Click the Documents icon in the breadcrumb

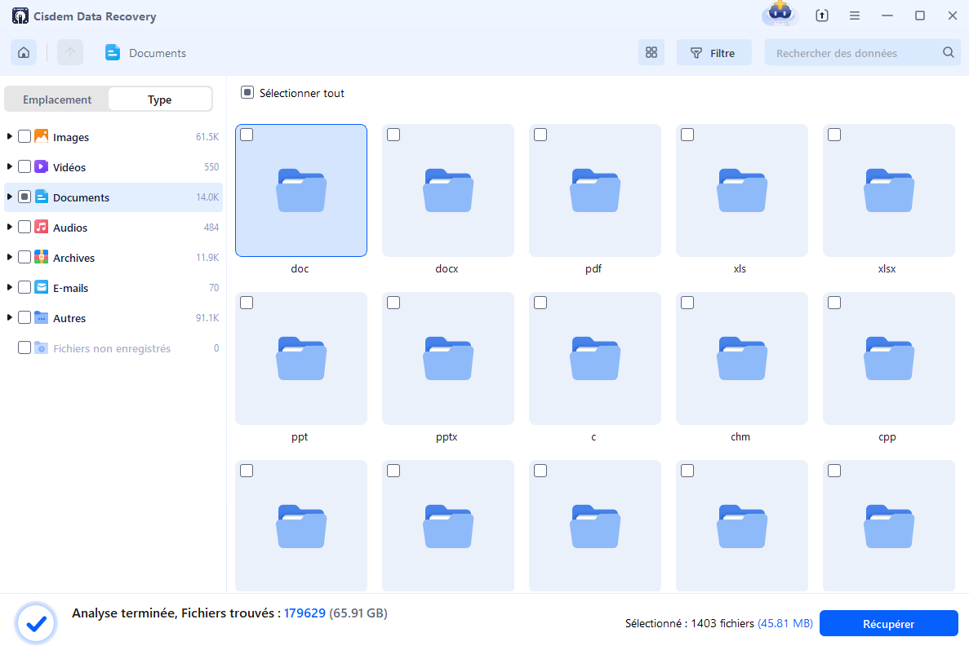(113, 52)
